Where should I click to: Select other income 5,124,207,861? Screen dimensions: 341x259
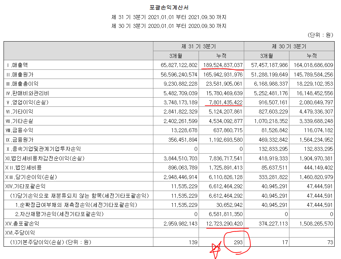[225, 112]
